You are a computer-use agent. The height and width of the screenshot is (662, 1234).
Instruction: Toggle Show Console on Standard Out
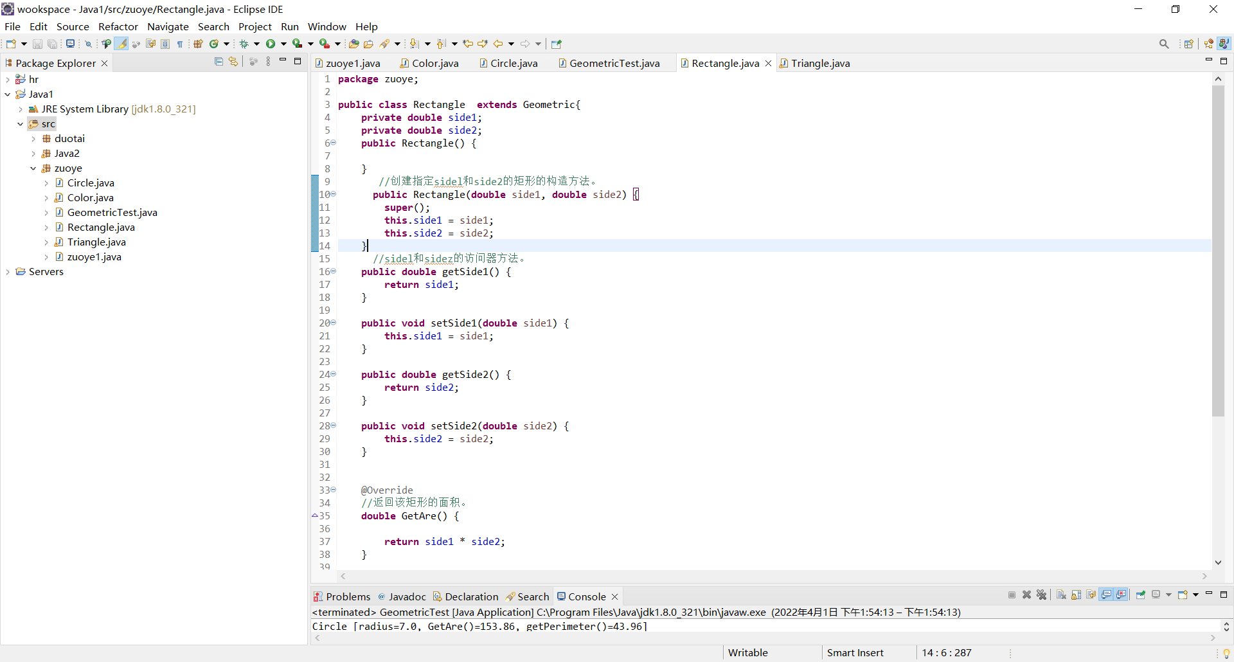click(x=1106, y=595)
